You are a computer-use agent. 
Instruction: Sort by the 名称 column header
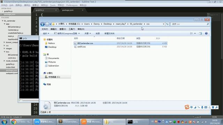click(76, 39)
